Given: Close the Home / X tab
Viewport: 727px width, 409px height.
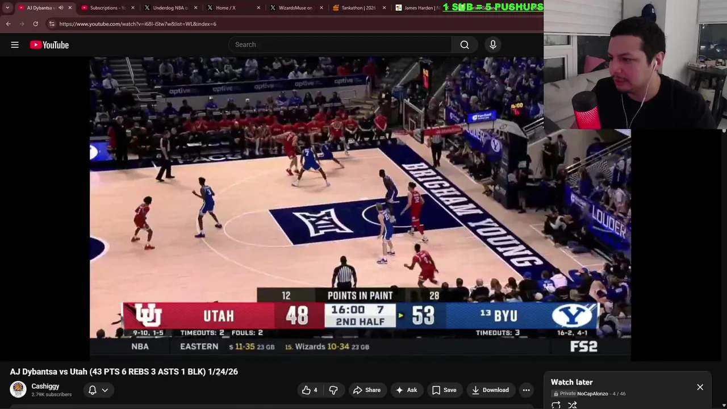Looking at the screenshot, I should (x=258, y=7).
